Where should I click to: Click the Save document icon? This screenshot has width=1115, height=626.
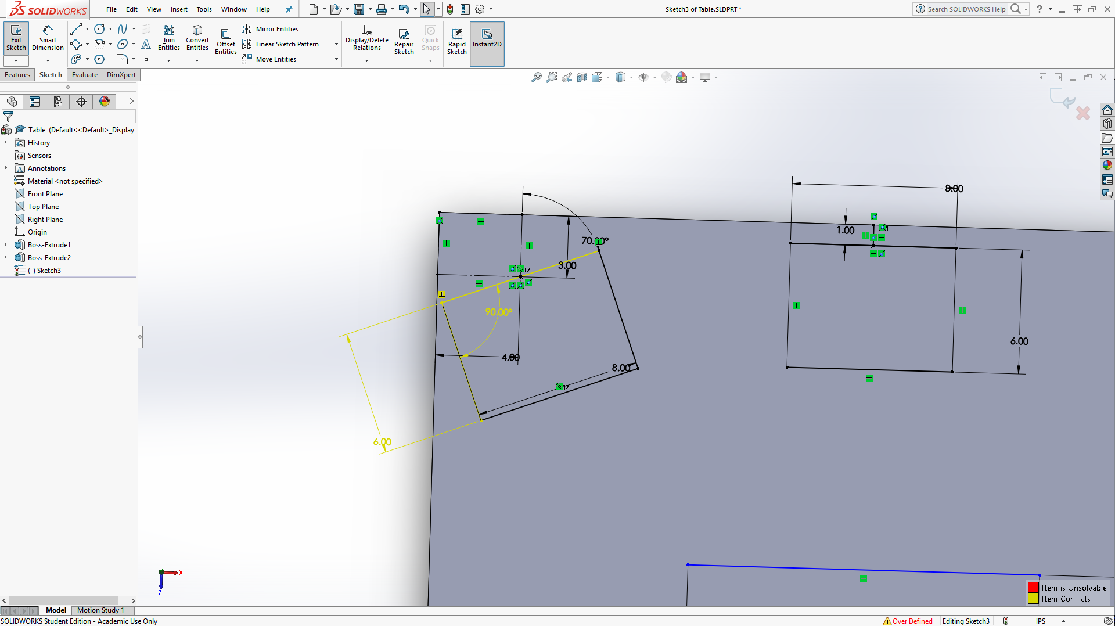[x=359, y=9]
